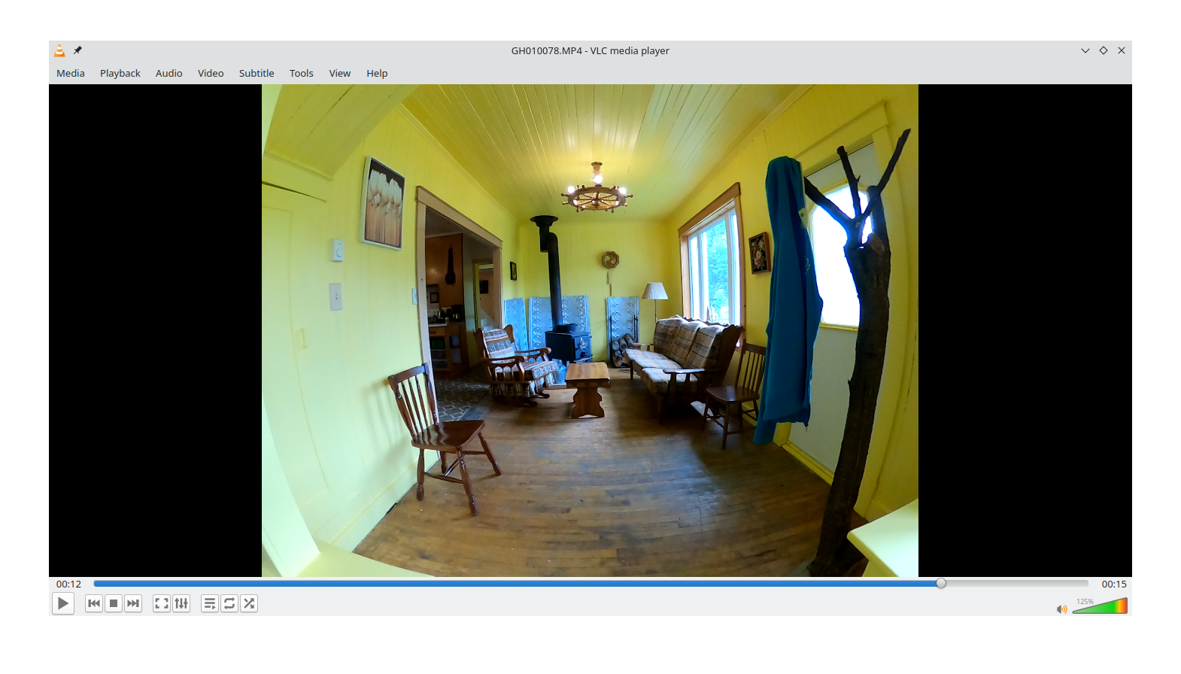Start playback with the Play button

[63, 603]
